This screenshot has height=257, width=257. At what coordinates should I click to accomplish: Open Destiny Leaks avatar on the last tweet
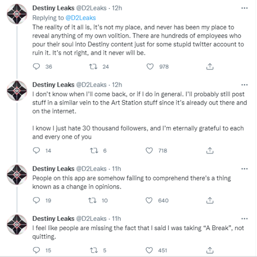[17, 224]
